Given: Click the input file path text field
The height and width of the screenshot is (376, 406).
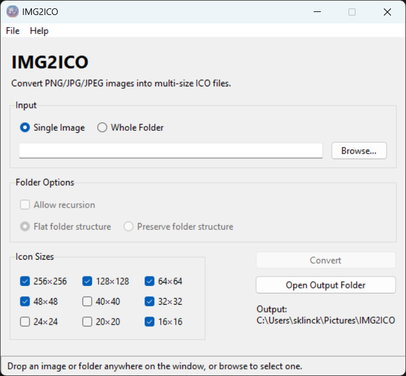Looking at the screenshot, I should tap(171, 151).
